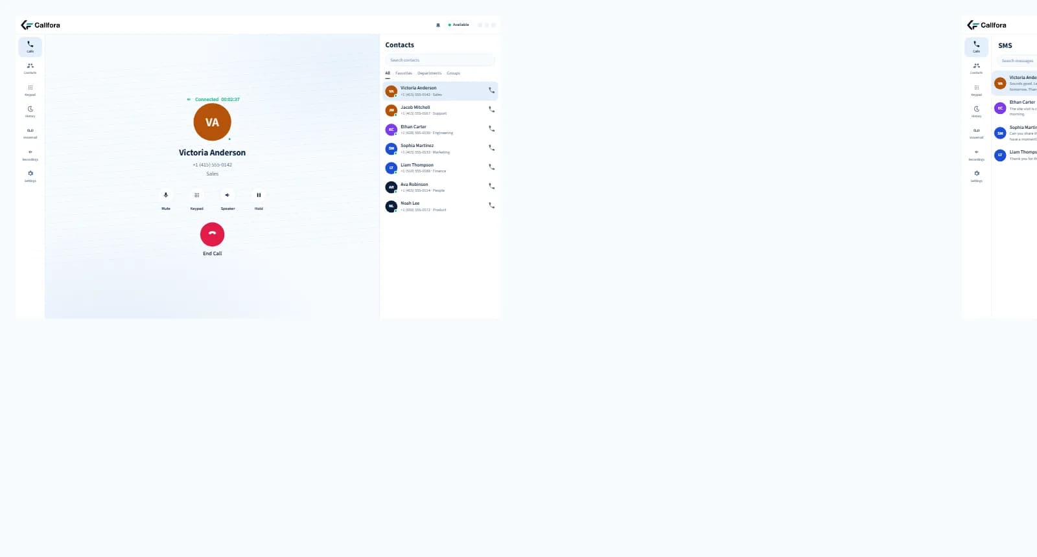Open Voicemail in the call window sidebar
This screenshot has width=1037, height=557.
[x=30, y=133]
